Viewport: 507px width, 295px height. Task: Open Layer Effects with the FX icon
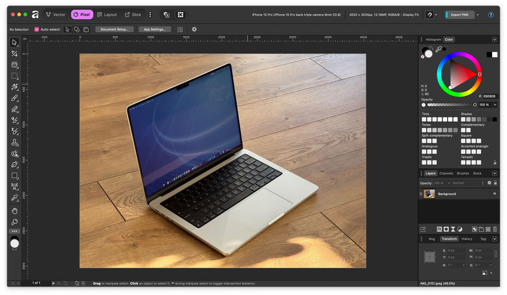coord(439,229)
